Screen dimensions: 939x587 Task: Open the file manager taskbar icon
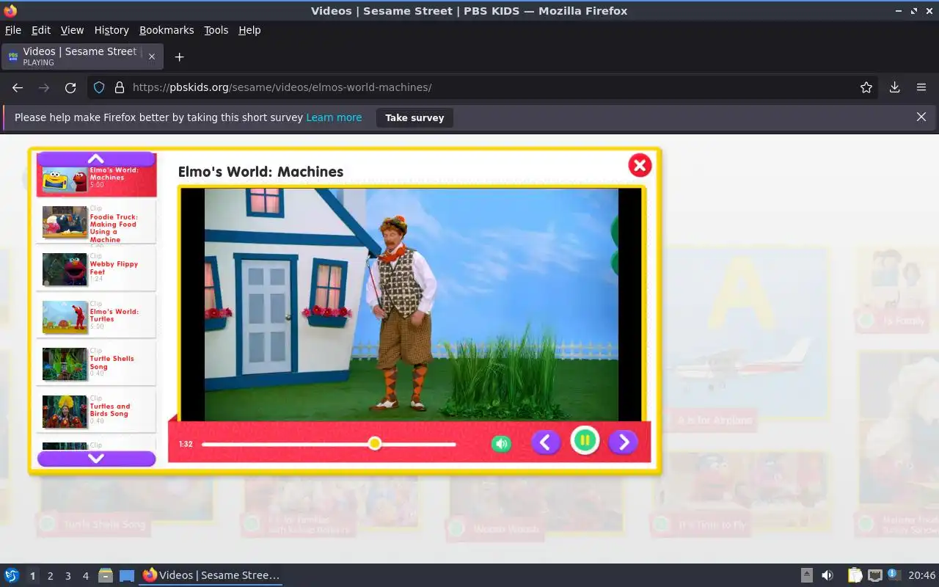click(x=106, y=575)
